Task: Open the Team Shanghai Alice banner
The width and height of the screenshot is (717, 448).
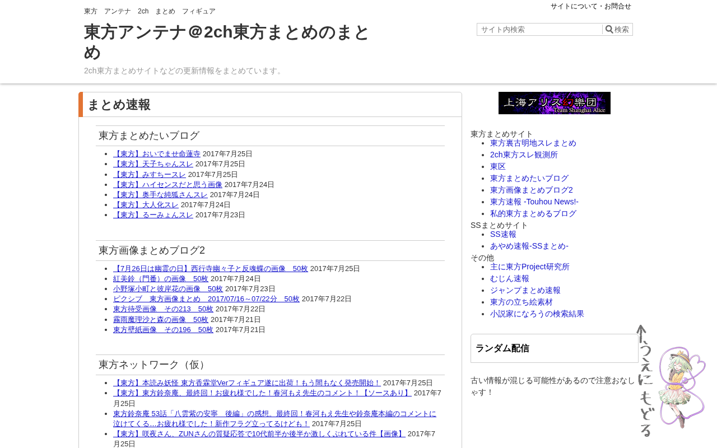Action: point(555,103)
